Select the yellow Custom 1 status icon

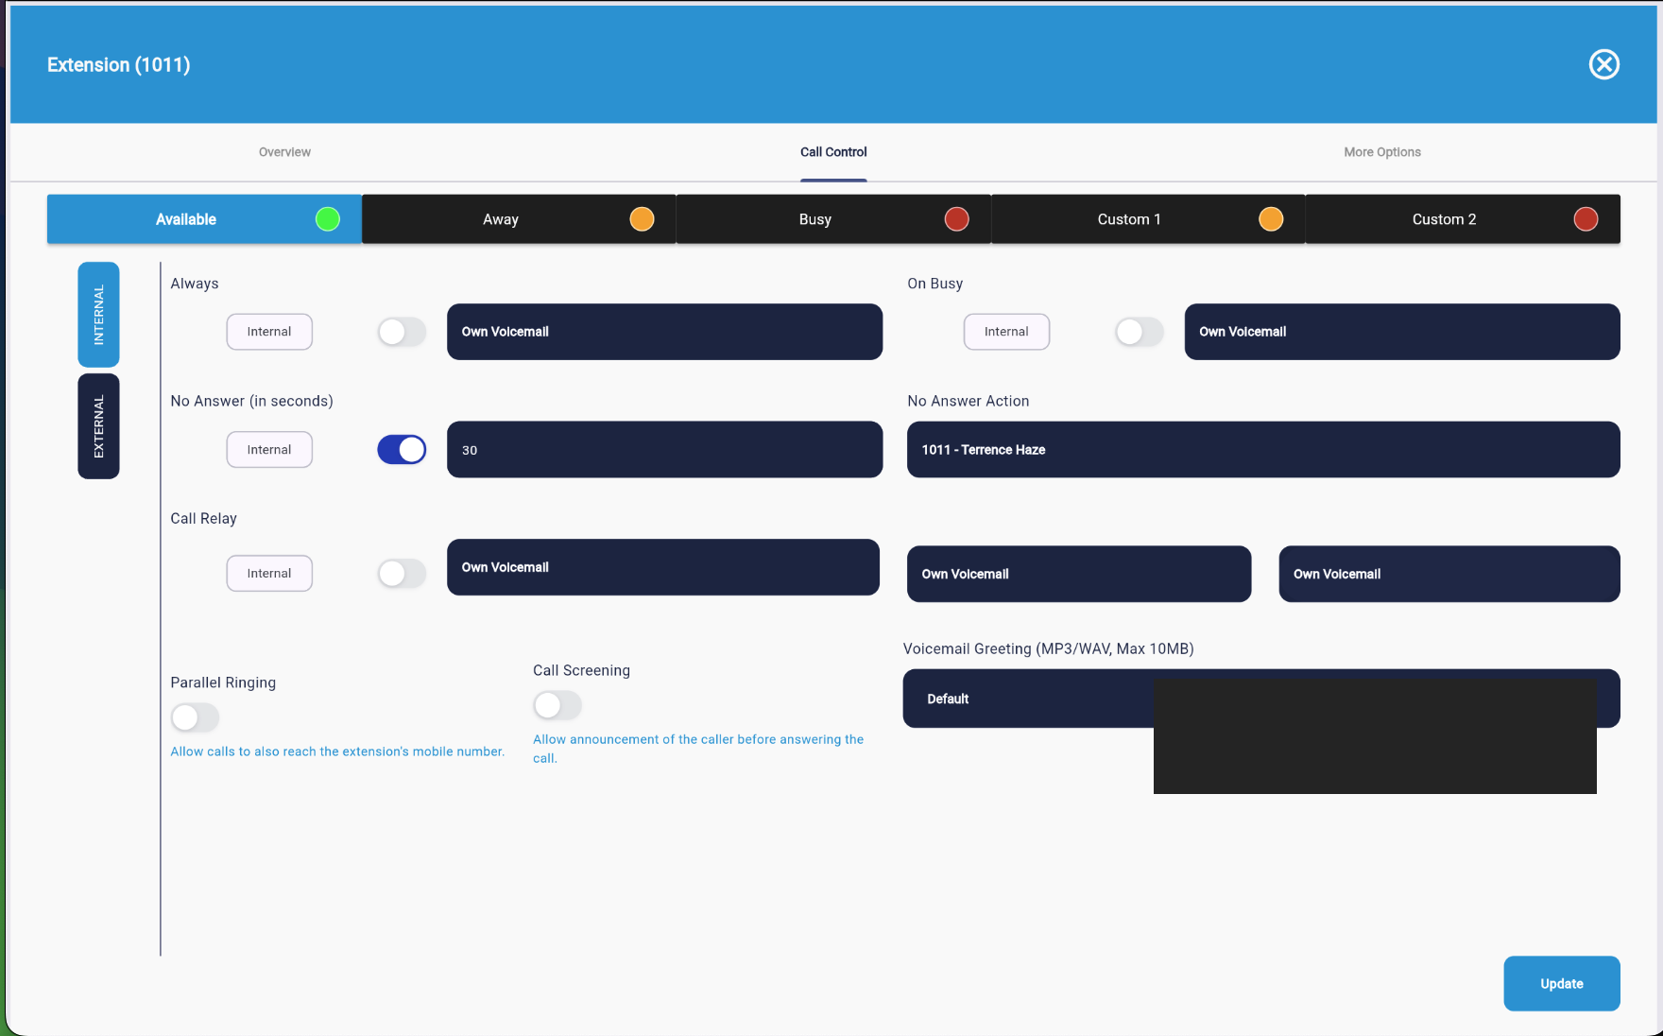click(x=1271, y=218)
